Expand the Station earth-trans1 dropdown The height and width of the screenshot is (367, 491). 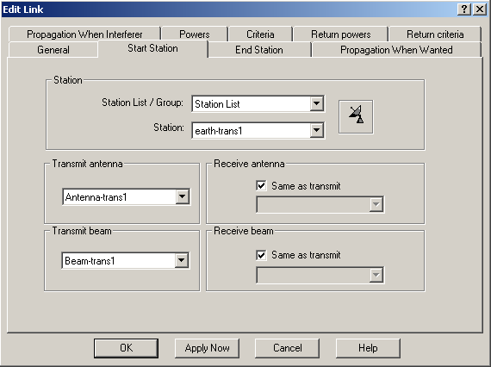tap(258, 131)
